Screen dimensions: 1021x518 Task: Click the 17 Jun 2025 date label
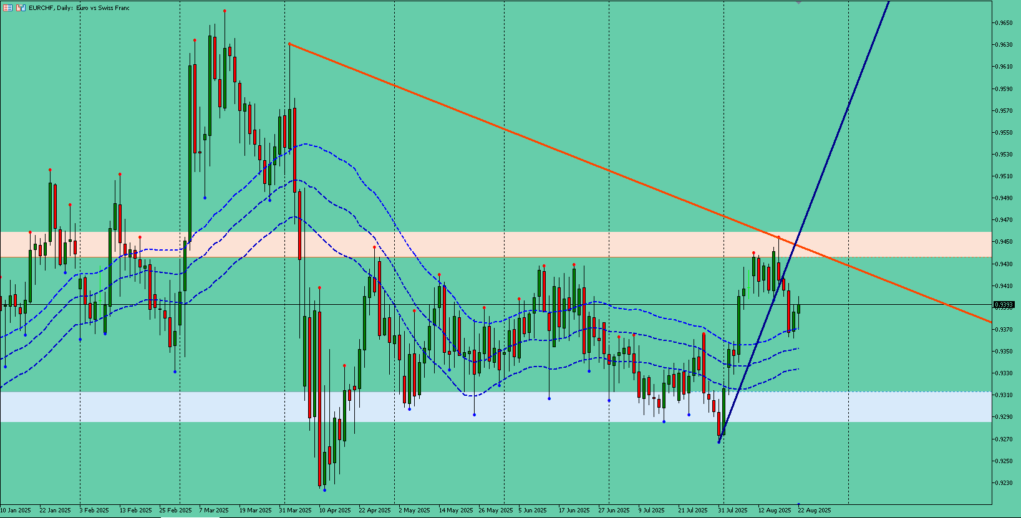(x=574, y=511)
